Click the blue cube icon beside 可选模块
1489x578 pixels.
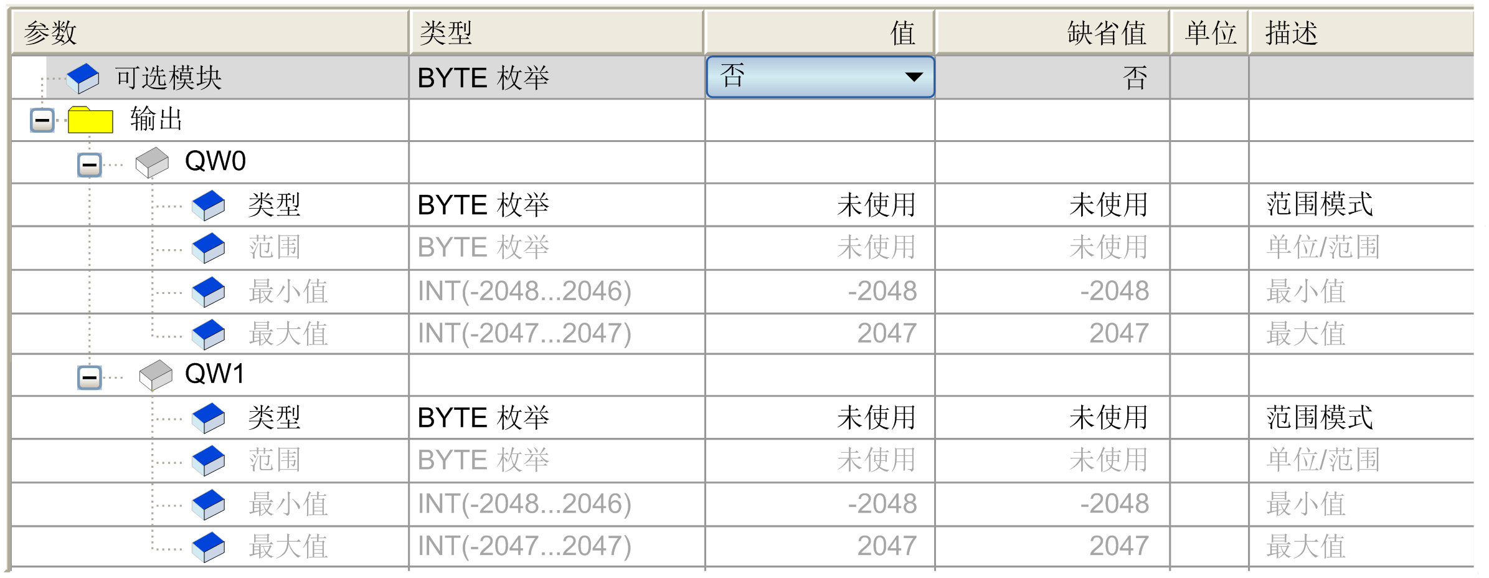click(x=83, y=78)
